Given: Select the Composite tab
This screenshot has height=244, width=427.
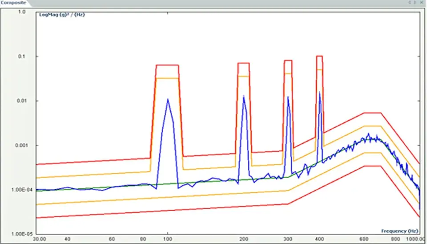Looking at the screenshot, I should [x=13, y=3].
